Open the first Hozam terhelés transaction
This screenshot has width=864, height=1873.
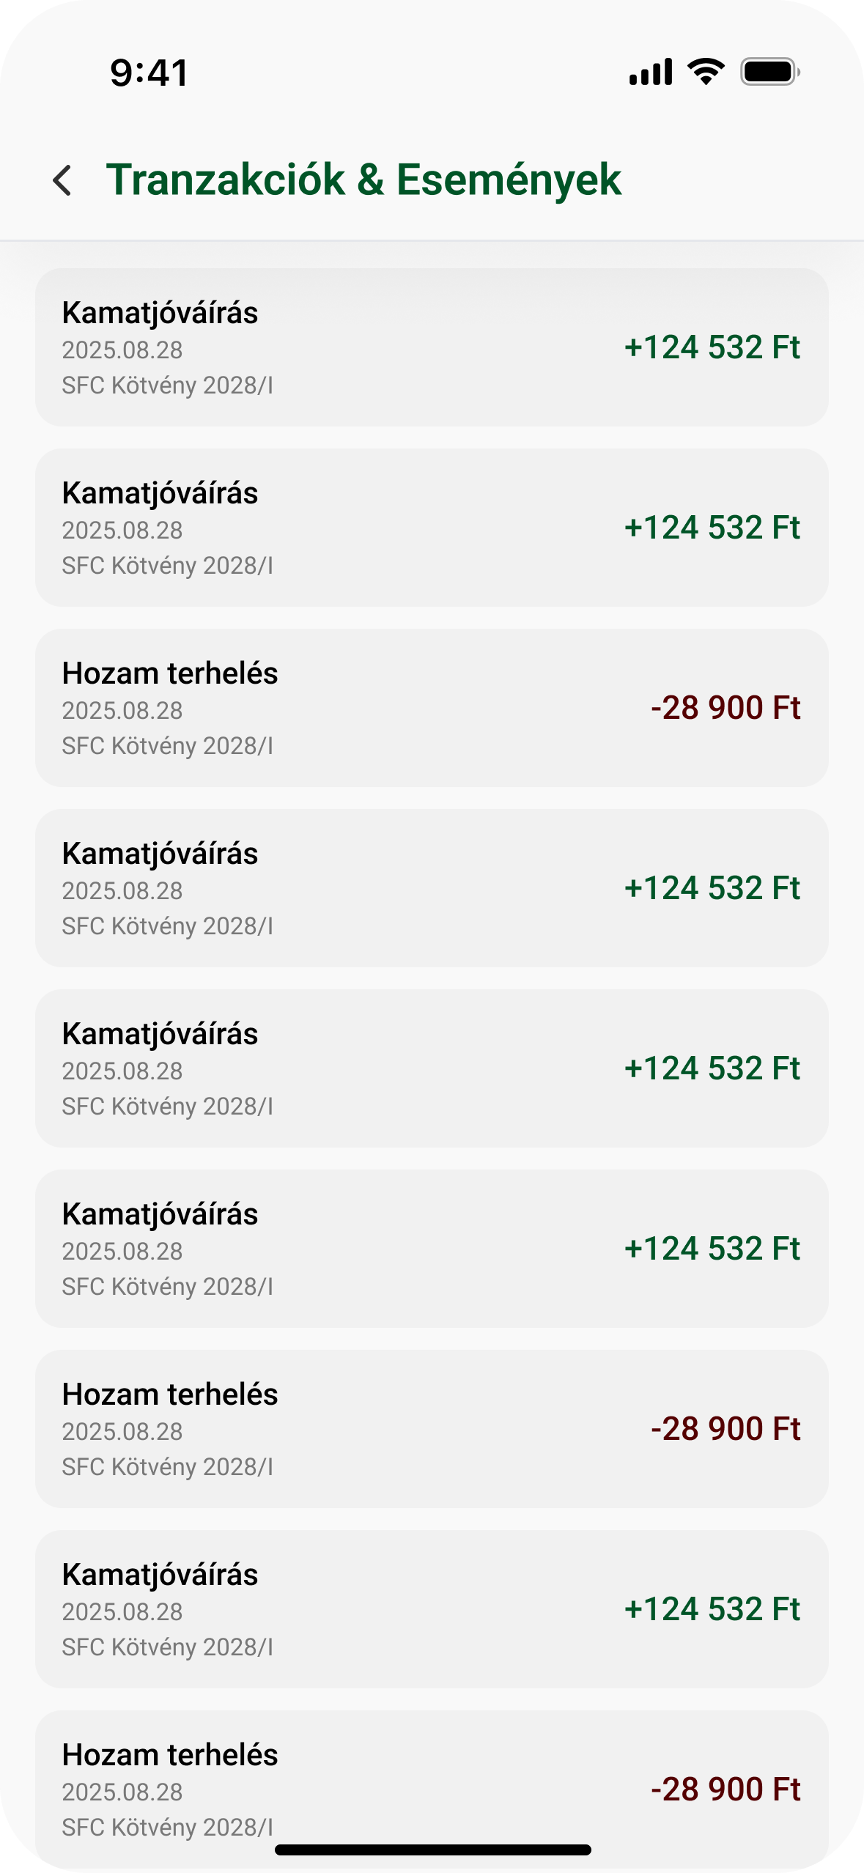pos(432,708)
